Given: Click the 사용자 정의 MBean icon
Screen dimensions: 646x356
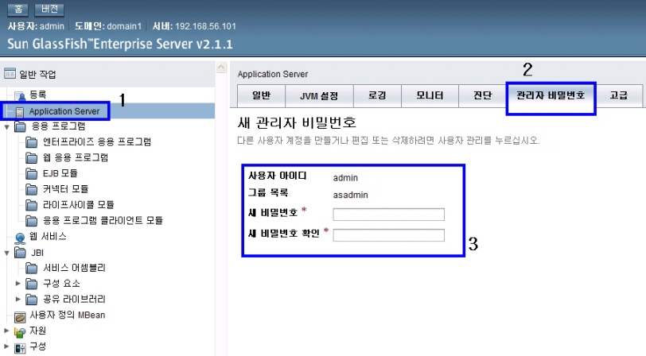Looking at the screenshot, I should tap(20, 316).
